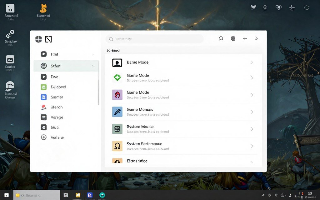Expand the arrow at the top right toolbar
The image size is (320, 200).
coord(257,38)
